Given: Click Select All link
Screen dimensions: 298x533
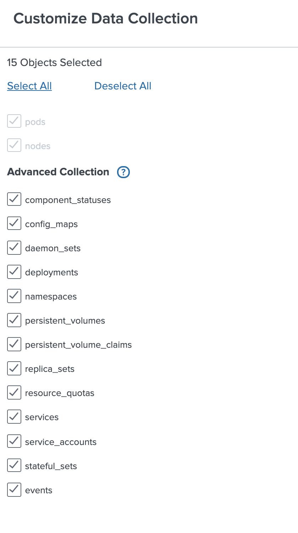Looking at the screenshot, I should pyautogui.click(x=29, y=86).
